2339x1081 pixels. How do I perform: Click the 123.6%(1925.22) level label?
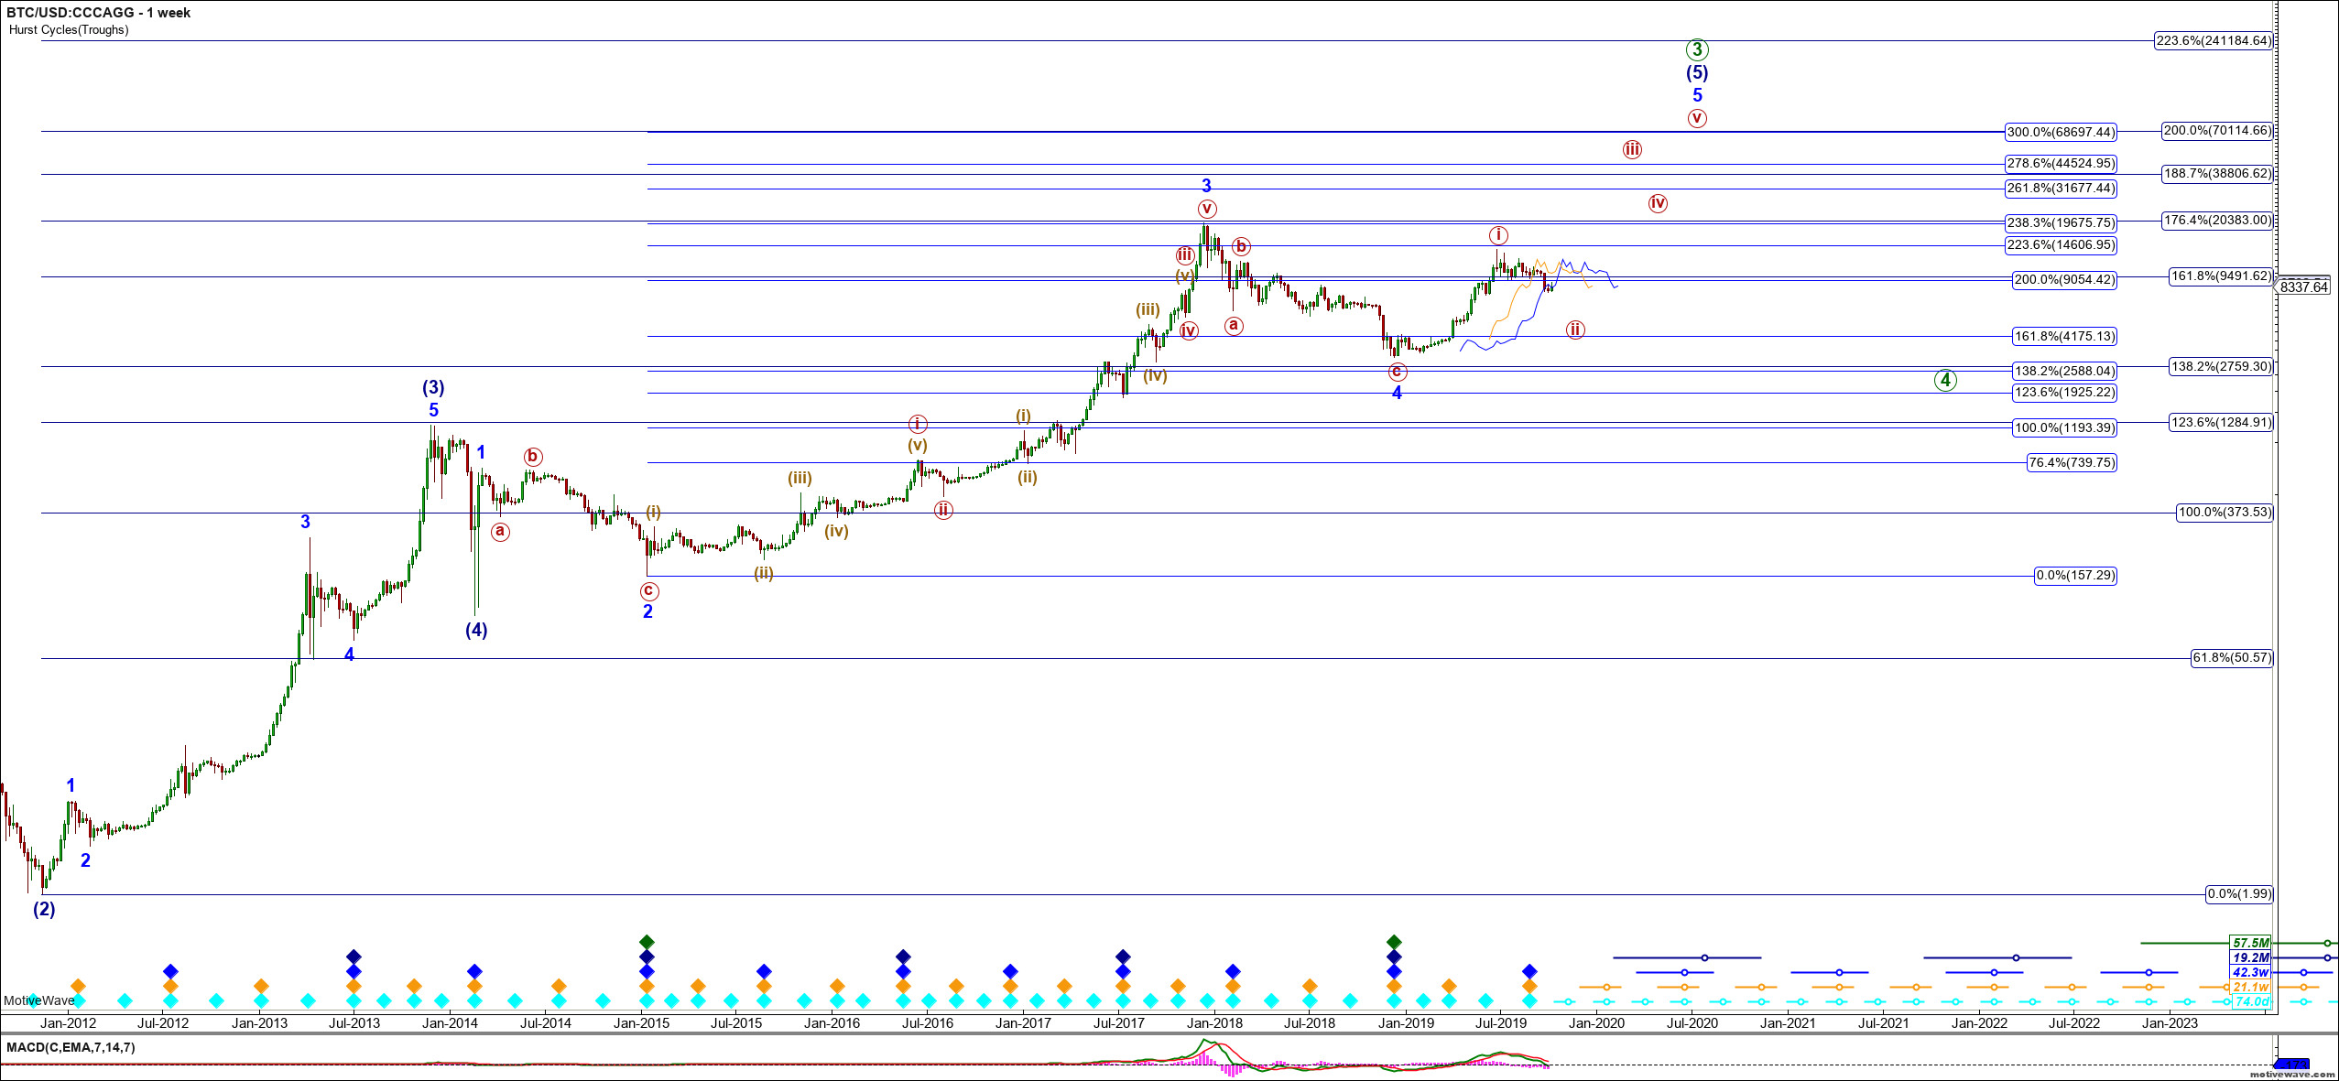(x=2064, y=392)
